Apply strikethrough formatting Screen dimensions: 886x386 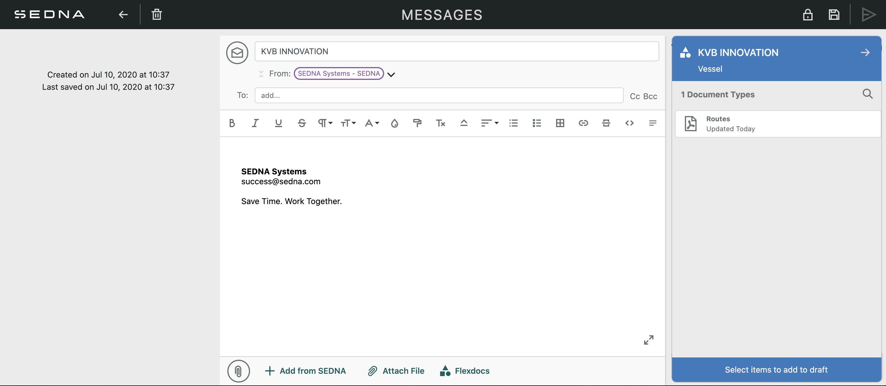pyautogui.click(x=302, y=123)
